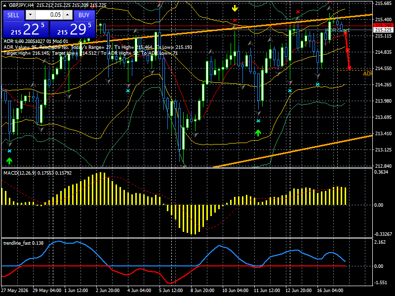Click the 213.125 price scale label
Image resolution: width=395 pixels, height=296 pixels.
(384, 150)
